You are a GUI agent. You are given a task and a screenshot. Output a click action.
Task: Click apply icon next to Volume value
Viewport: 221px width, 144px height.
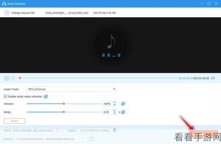pos(123,104)
